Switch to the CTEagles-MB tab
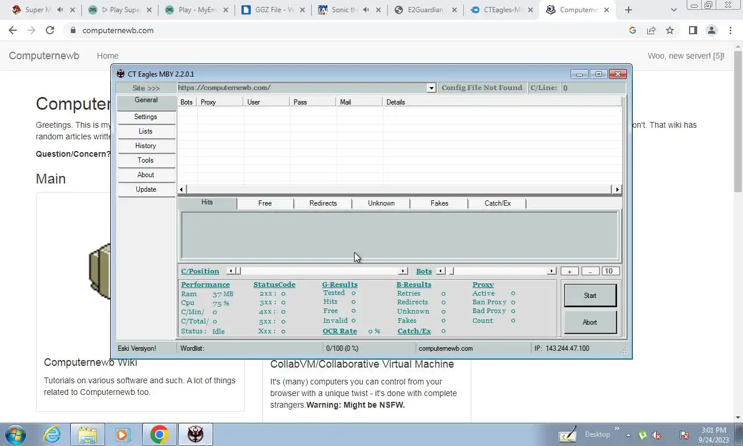743x446 pixels. (503, 10)
